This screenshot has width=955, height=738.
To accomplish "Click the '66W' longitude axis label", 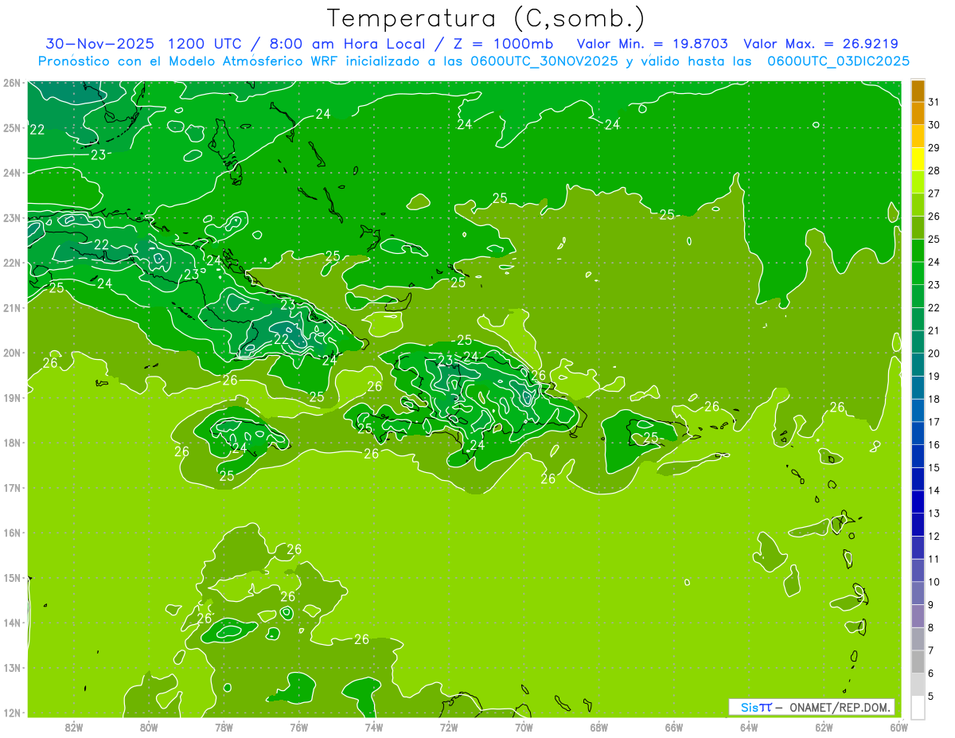I will coord(674,727).
